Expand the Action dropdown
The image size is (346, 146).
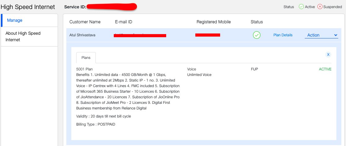tap(321, 35)
